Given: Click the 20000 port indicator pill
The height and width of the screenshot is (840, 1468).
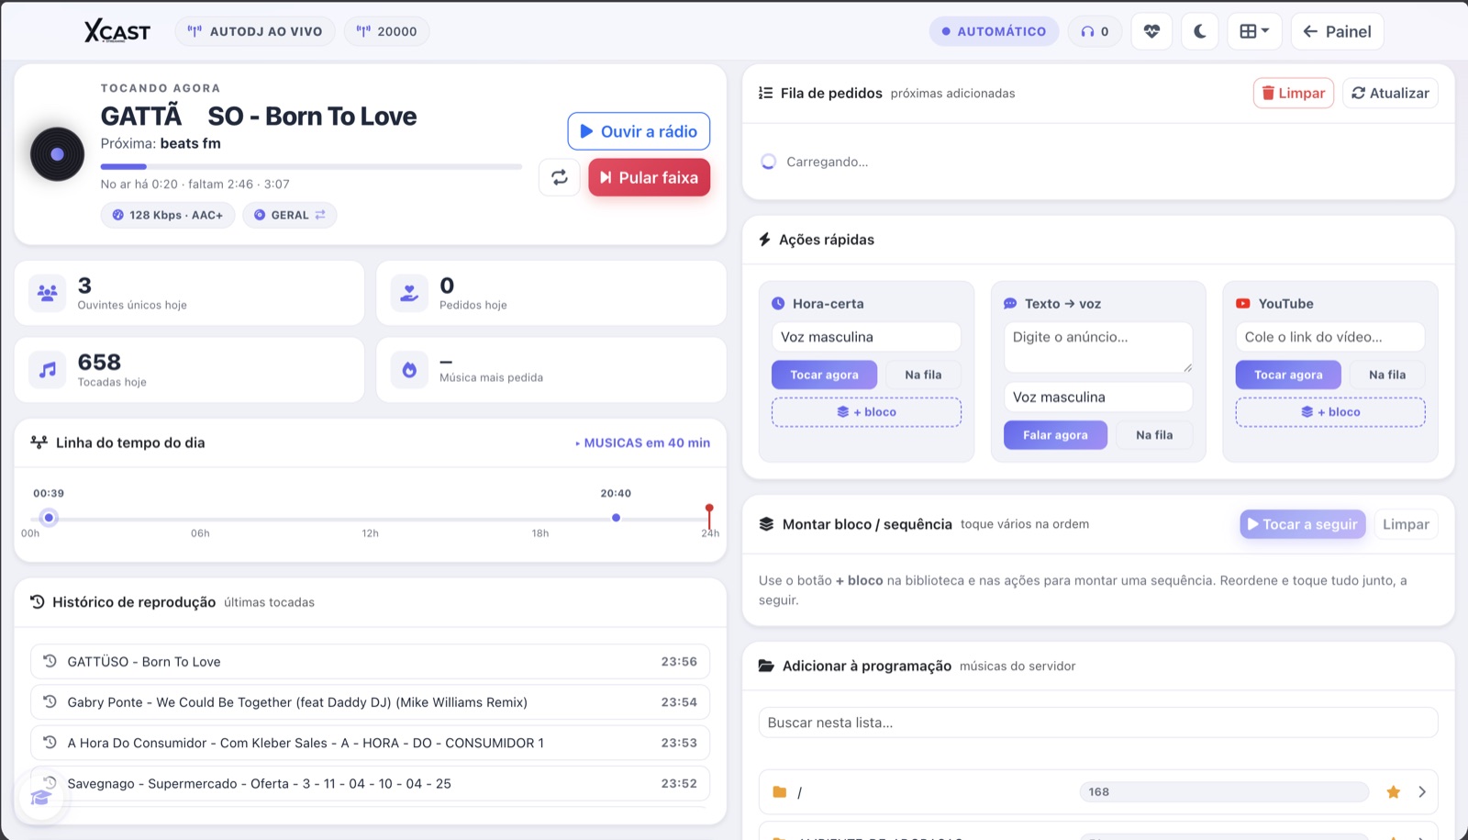Looking at the screenshot, I should (386, 31).
